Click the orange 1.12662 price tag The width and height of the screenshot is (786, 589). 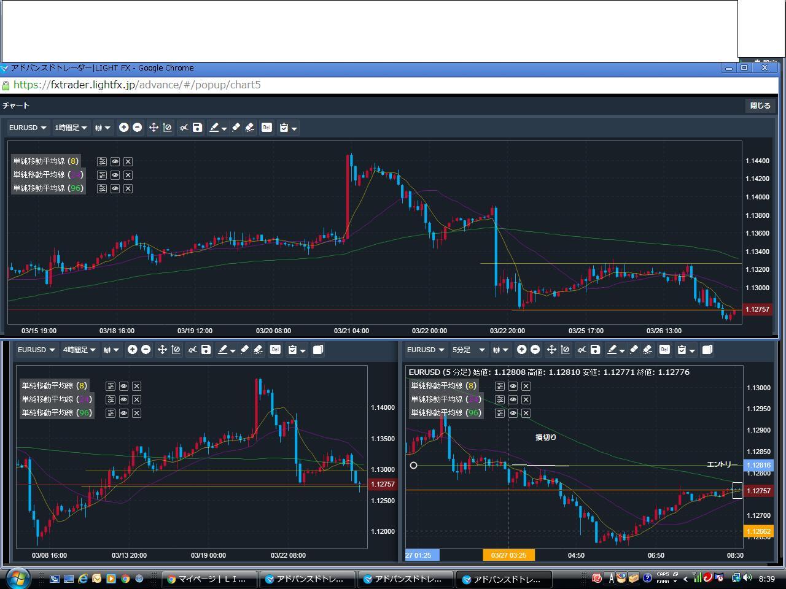click(x=759, y=531)
